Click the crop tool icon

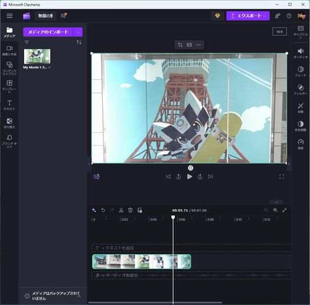[x=180, y=45]
